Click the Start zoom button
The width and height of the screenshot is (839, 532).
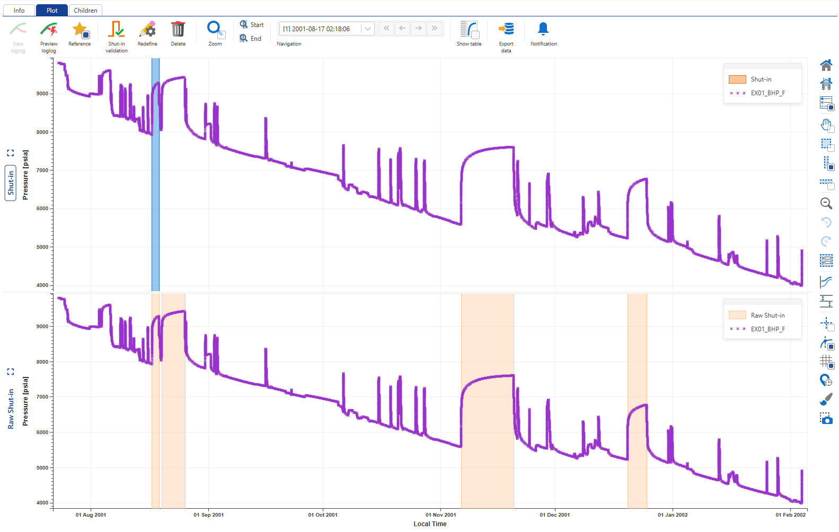(251, 25)
